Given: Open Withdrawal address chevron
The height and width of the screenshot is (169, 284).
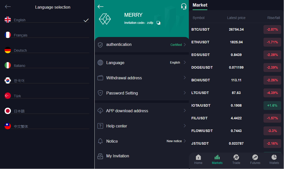Looking at the screenshot, I should tap(185, 78).
